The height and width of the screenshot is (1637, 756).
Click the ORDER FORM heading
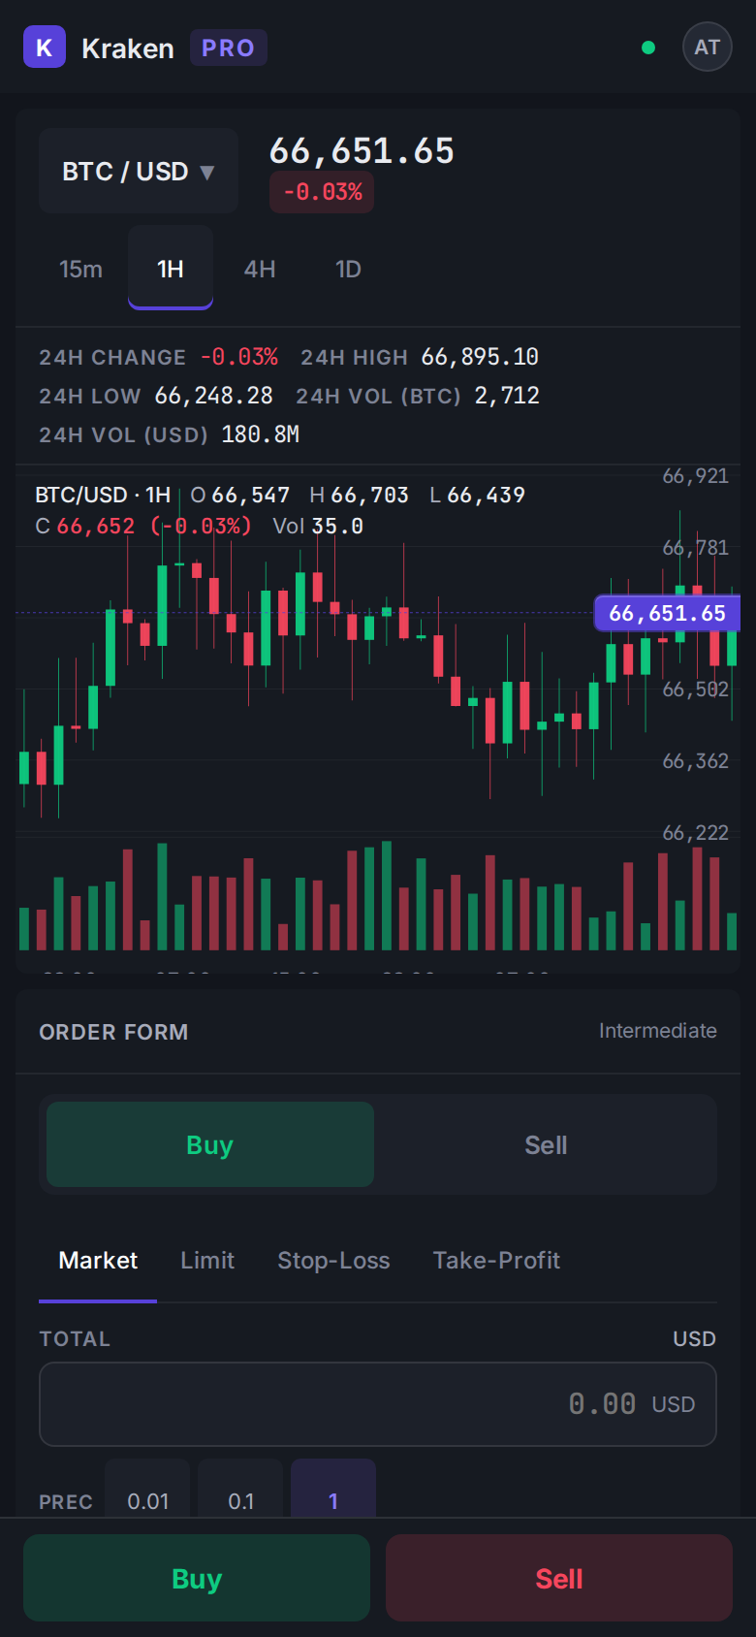pyautogui.click(x=113, y=1032)
